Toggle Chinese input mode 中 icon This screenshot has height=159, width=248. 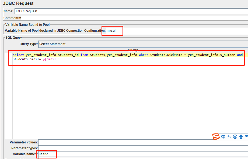[x=223, y=137]
